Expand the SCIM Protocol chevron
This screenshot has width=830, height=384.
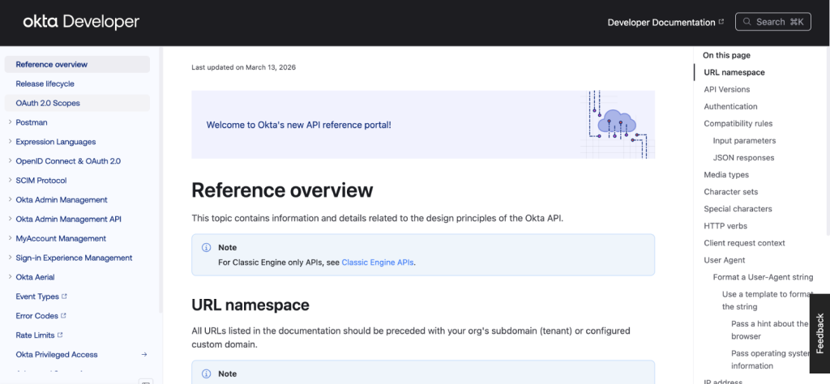pyautogui.click(x=10, y=181)
